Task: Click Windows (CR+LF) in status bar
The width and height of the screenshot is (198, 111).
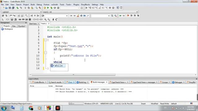Action: point(91,104)
